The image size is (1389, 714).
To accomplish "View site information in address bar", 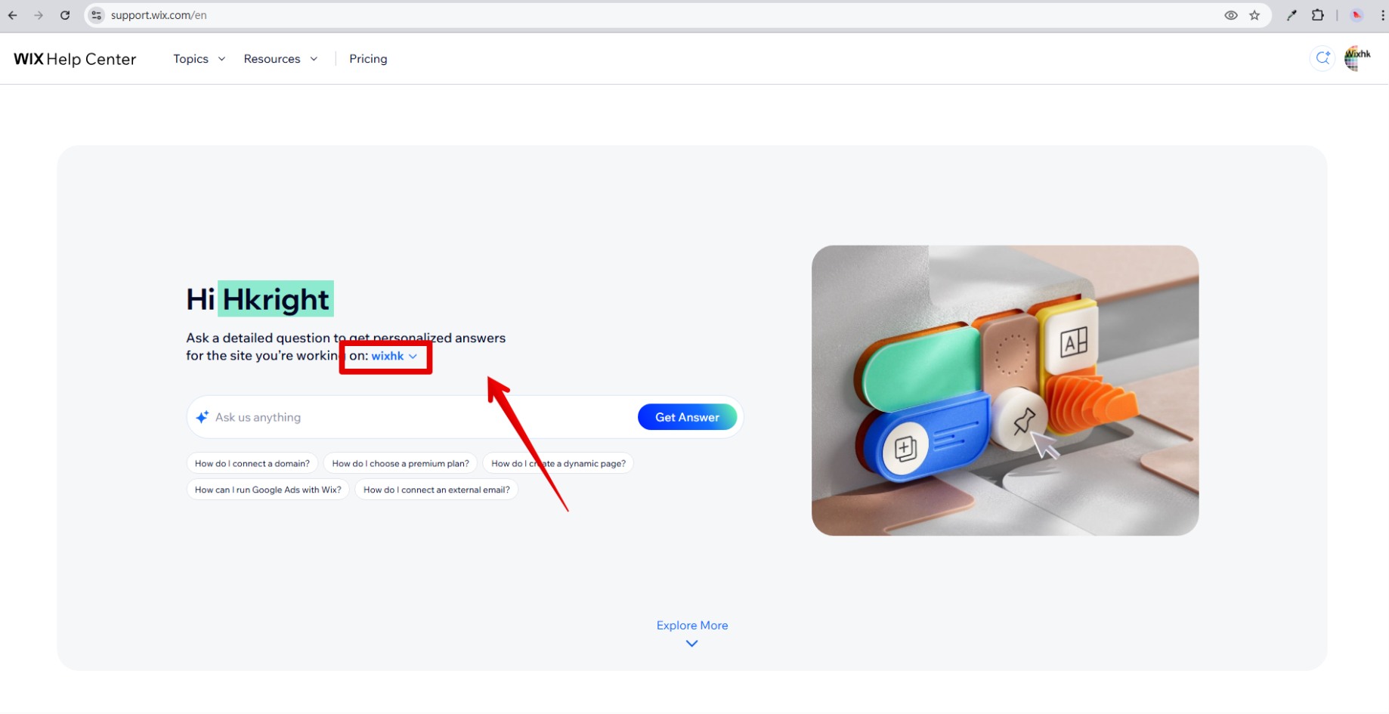I will tap(97, 15).
